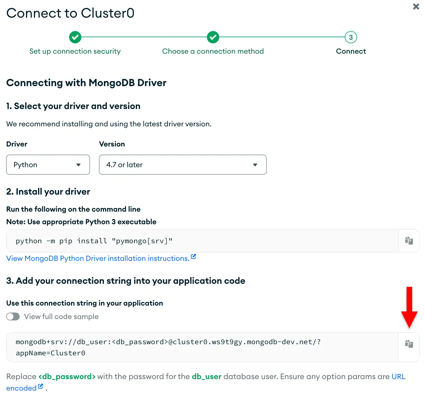Navigate to Choose a connection method step
The image size is (425, 397).
(213, 51)
